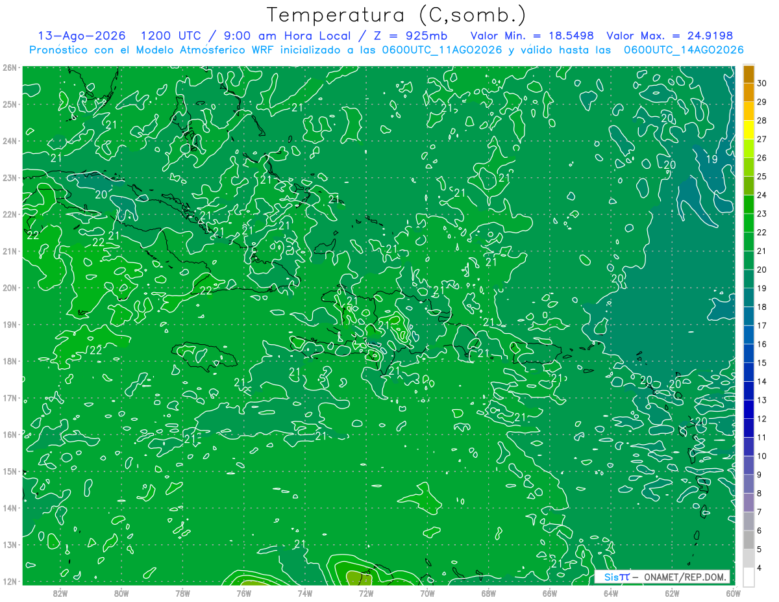
Task: Click the "24" label on the color scale
Action: (762, 195)
